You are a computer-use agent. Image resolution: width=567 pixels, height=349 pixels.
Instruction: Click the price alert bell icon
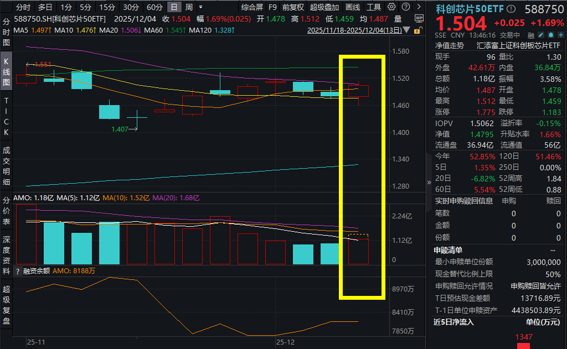551,35
